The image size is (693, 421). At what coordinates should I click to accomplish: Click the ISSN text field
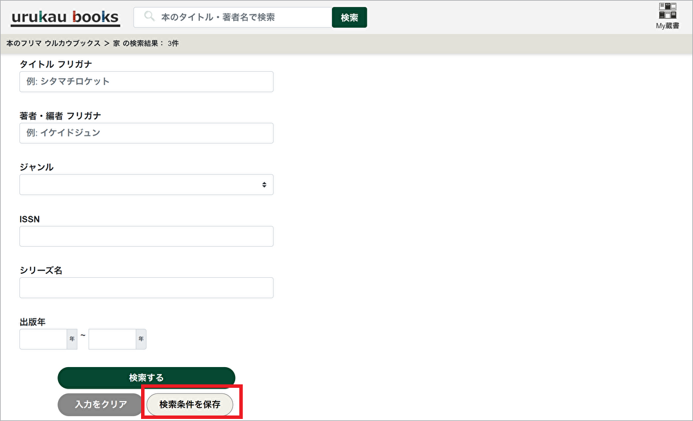coord(146,236)
